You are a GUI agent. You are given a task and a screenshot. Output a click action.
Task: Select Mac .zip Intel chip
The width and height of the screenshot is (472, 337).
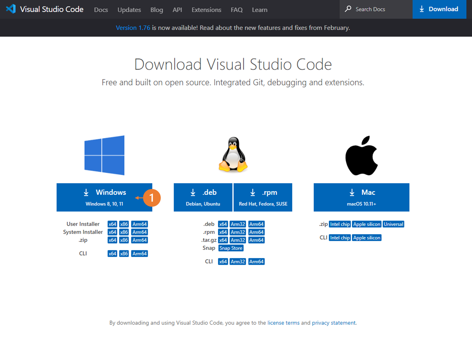coord(340,224)
